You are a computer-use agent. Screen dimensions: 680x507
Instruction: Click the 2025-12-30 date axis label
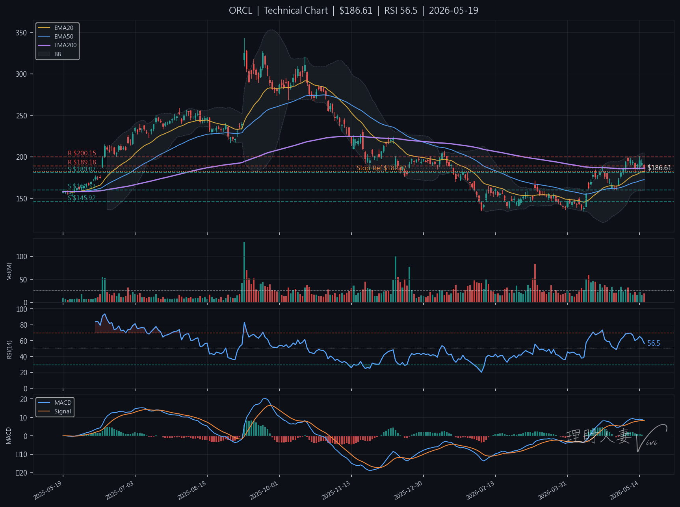pos(409,490)
